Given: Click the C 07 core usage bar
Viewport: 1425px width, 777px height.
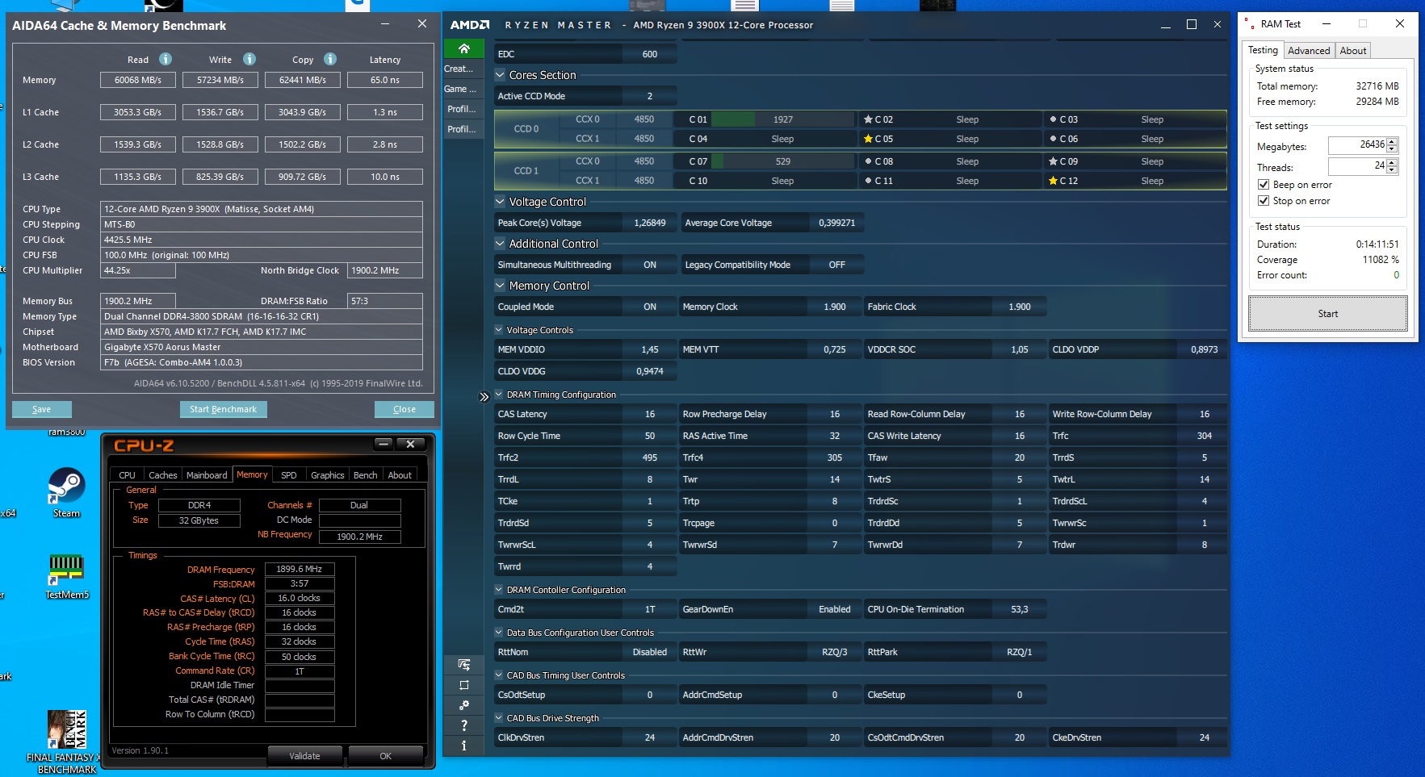Looking at the screenshot, I should pos(782,161).
